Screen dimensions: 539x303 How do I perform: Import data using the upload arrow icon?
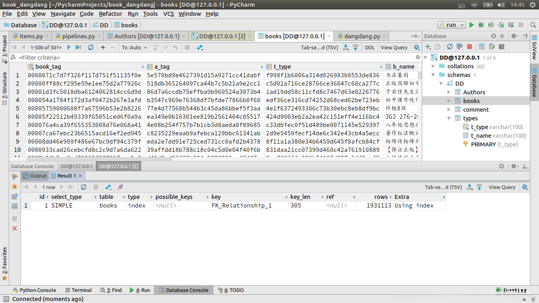[356, 47]
